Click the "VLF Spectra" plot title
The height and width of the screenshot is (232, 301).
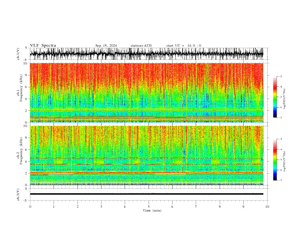43,45
